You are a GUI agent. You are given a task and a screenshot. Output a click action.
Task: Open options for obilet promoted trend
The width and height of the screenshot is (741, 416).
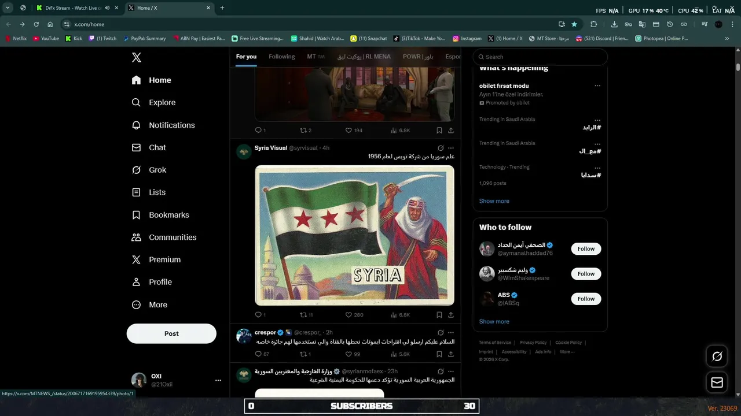pyautogui.click(x=597, y=86)
